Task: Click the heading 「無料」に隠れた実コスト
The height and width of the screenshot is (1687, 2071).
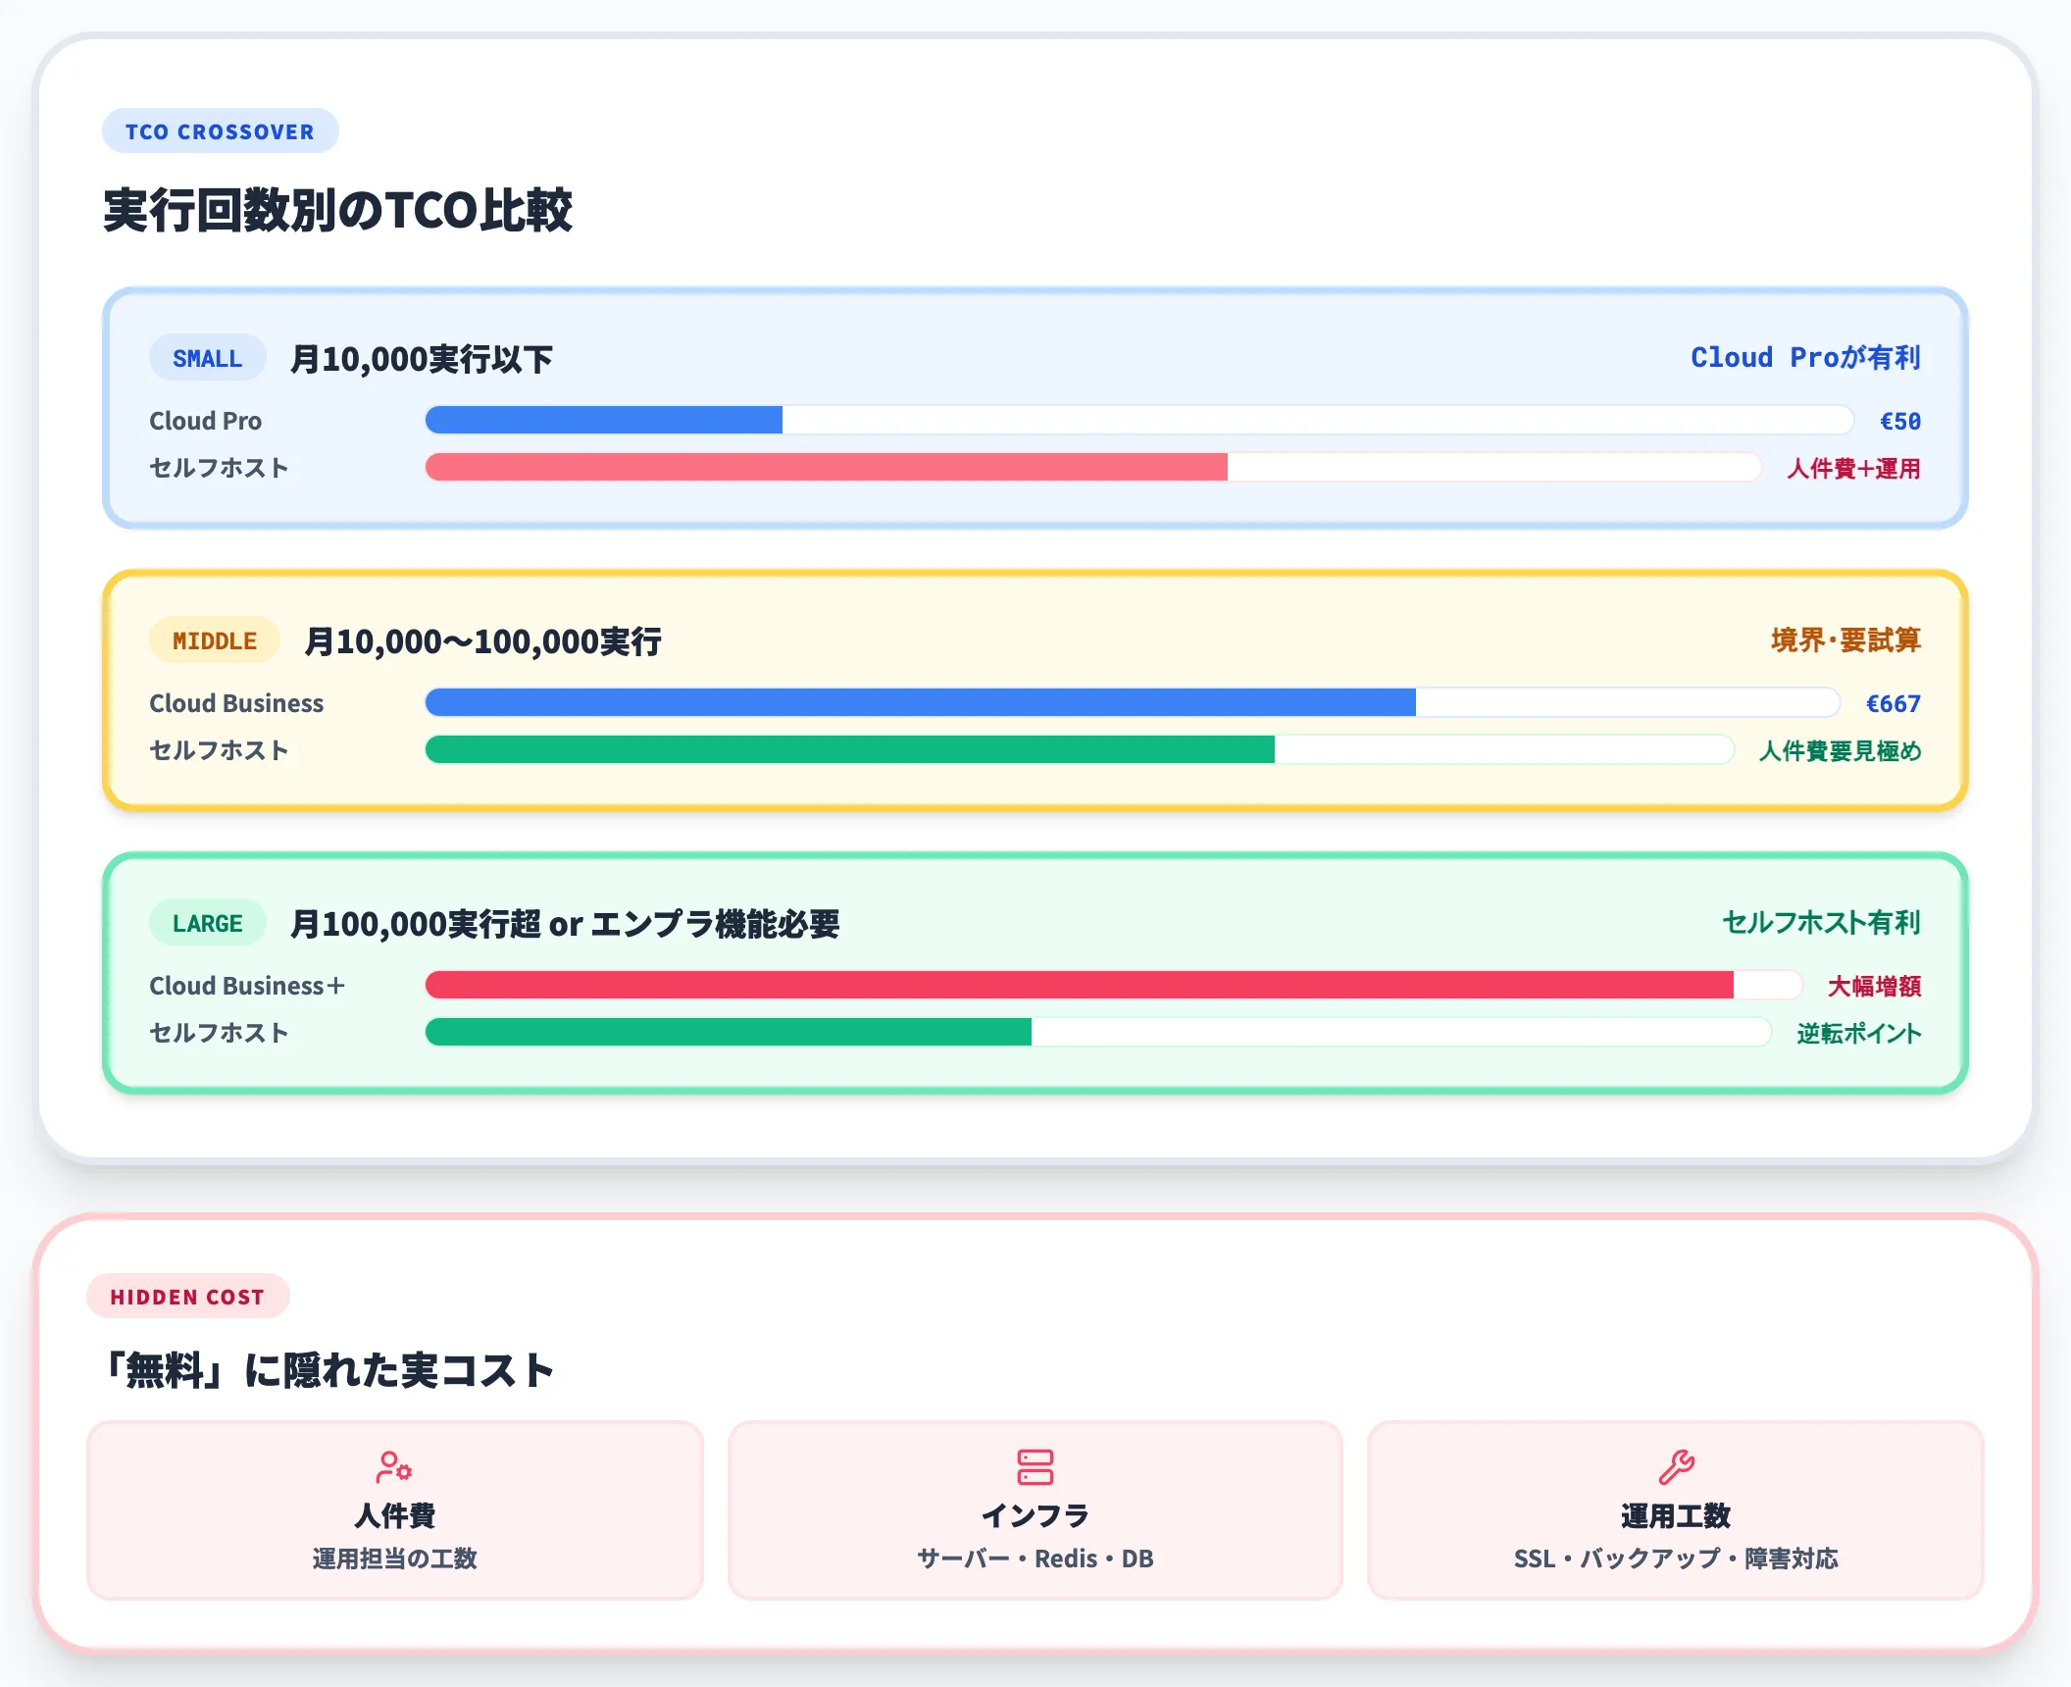Action: coord(328,1369)
